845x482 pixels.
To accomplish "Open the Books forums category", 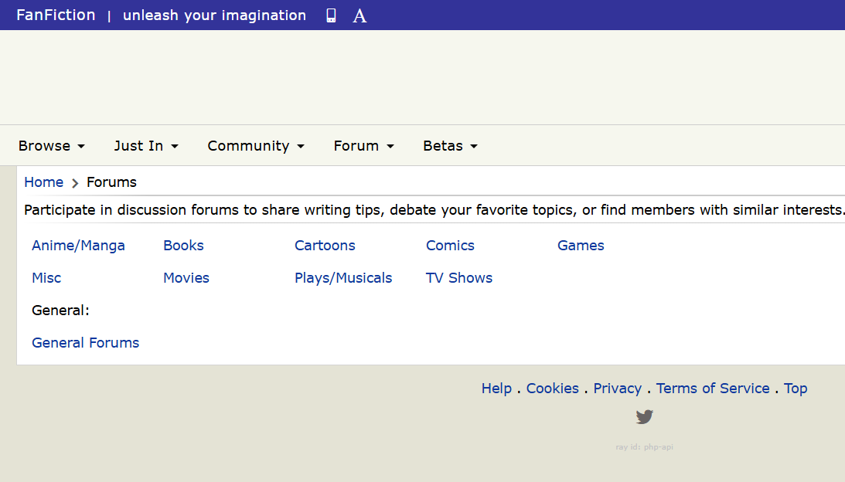I will tap(183, 246).
